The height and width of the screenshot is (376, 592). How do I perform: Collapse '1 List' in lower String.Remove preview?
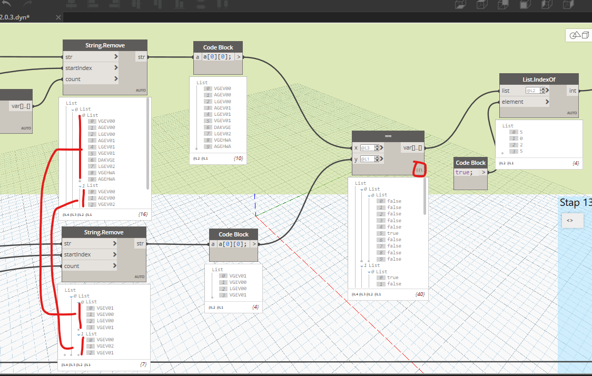pyautogui.click(x=78, y=334)
